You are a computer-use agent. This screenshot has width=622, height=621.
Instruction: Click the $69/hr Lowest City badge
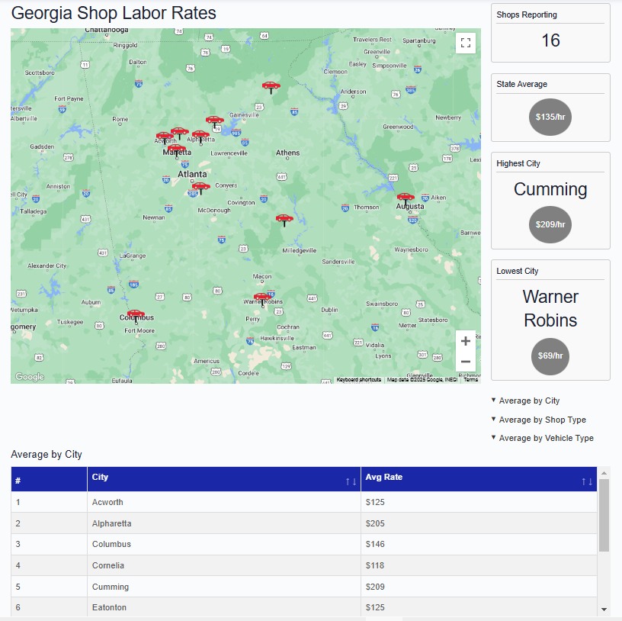[x=550, y=356]
